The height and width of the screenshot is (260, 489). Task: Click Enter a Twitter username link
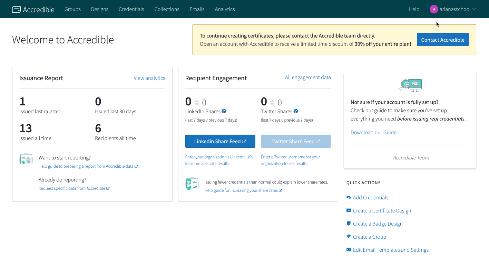click(x=291, y=160)
